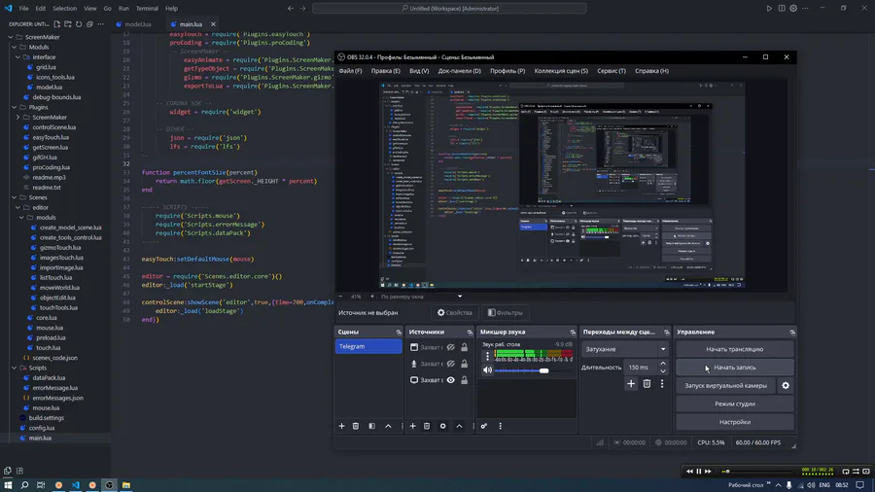Open OBS Правка menu
Viewport: 875px width, 492px height.
386,71
